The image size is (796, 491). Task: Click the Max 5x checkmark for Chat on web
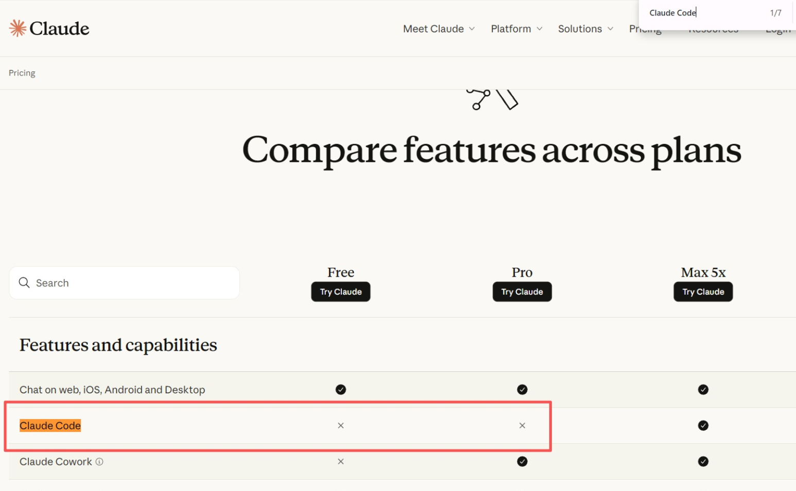pyautogui.click(x=703, y=390)
